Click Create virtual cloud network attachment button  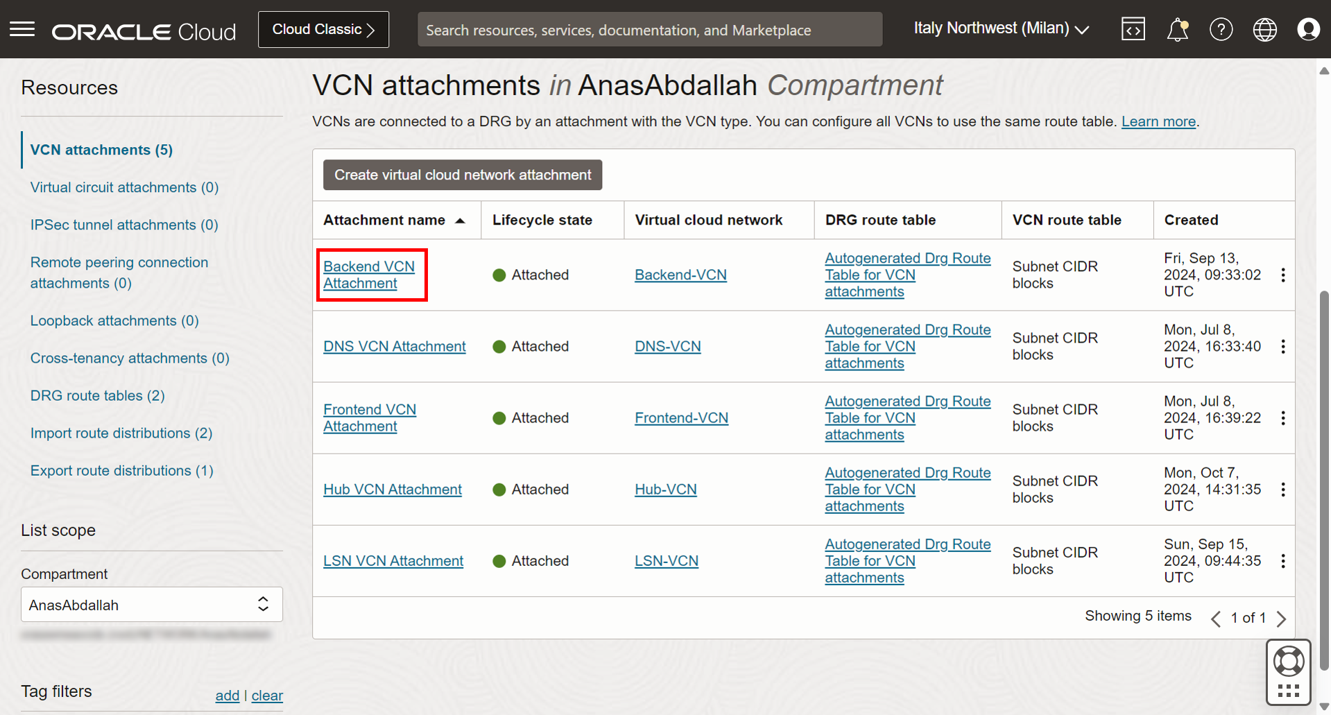pos(463,175)
